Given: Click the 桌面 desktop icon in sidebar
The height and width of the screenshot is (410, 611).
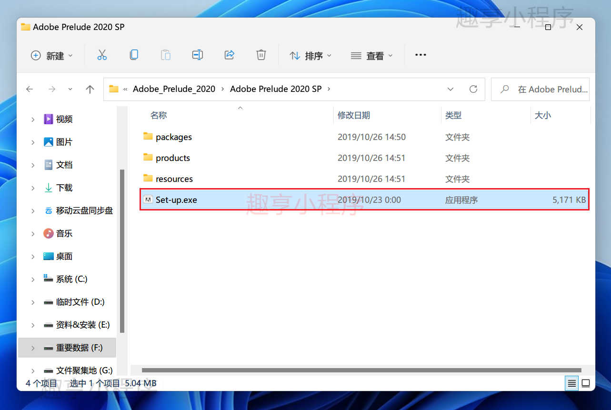Looking at the screenshot, I should [x=48, y=256].
